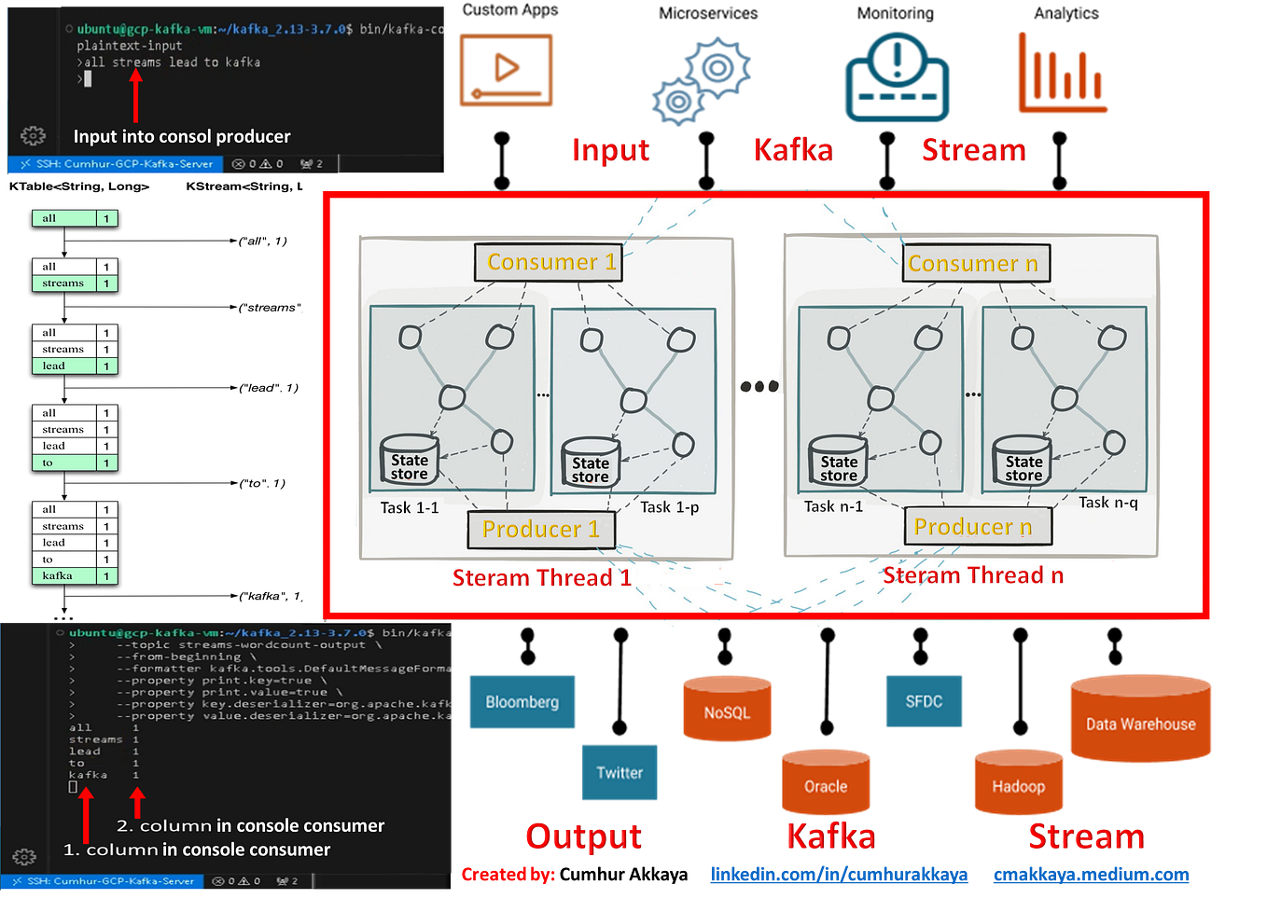
Task: Select the Twitter output icon
Action: 619,773
